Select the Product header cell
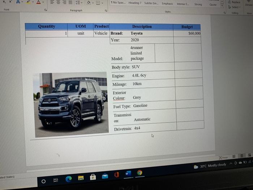The width and height of the screenshot is (253, 190). [x=101, y=26]
